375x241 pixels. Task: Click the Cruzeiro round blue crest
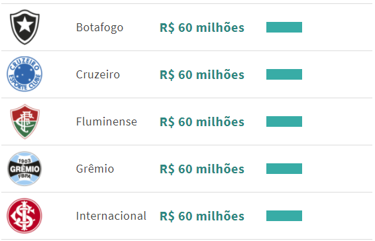25,74
